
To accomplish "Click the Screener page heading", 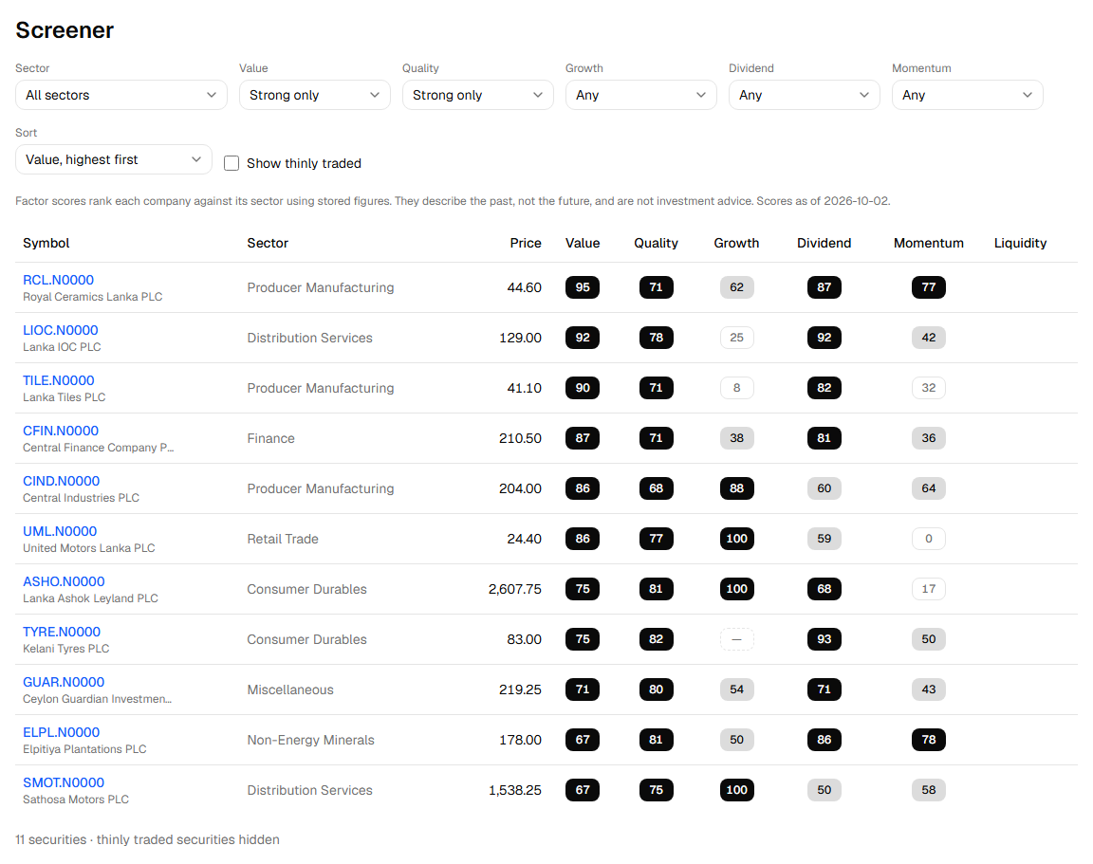I will tap(65, 30).
